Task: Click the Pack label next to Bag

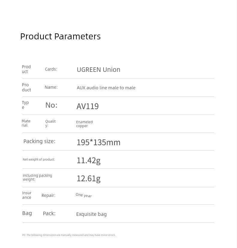Action: coord(49,213)
